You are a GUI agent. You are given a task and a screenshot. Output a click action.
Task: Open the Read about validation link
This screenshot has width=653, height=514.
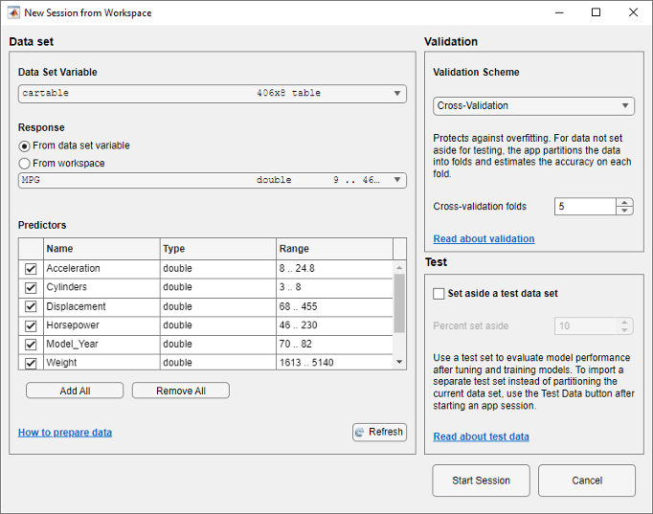484,239
